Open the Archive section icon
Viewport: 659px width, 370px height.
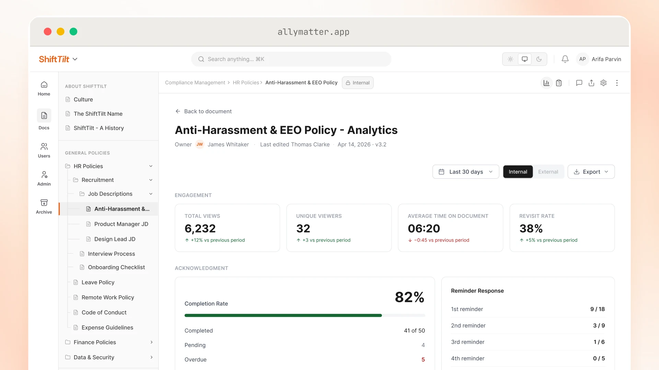click(44, 202)
